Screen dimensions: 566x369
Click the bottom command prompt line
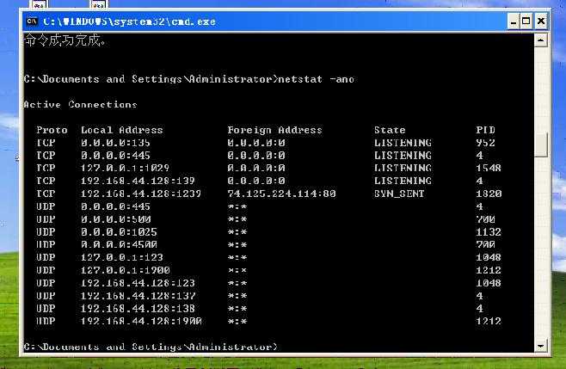[151, 347]
